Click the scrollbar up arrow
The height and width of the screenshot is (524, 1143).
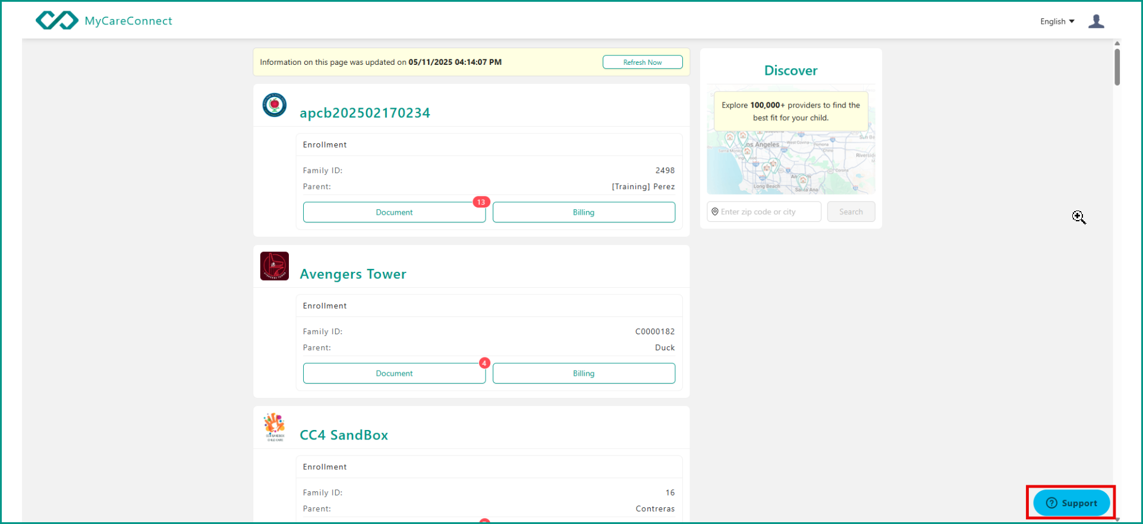1117,43
